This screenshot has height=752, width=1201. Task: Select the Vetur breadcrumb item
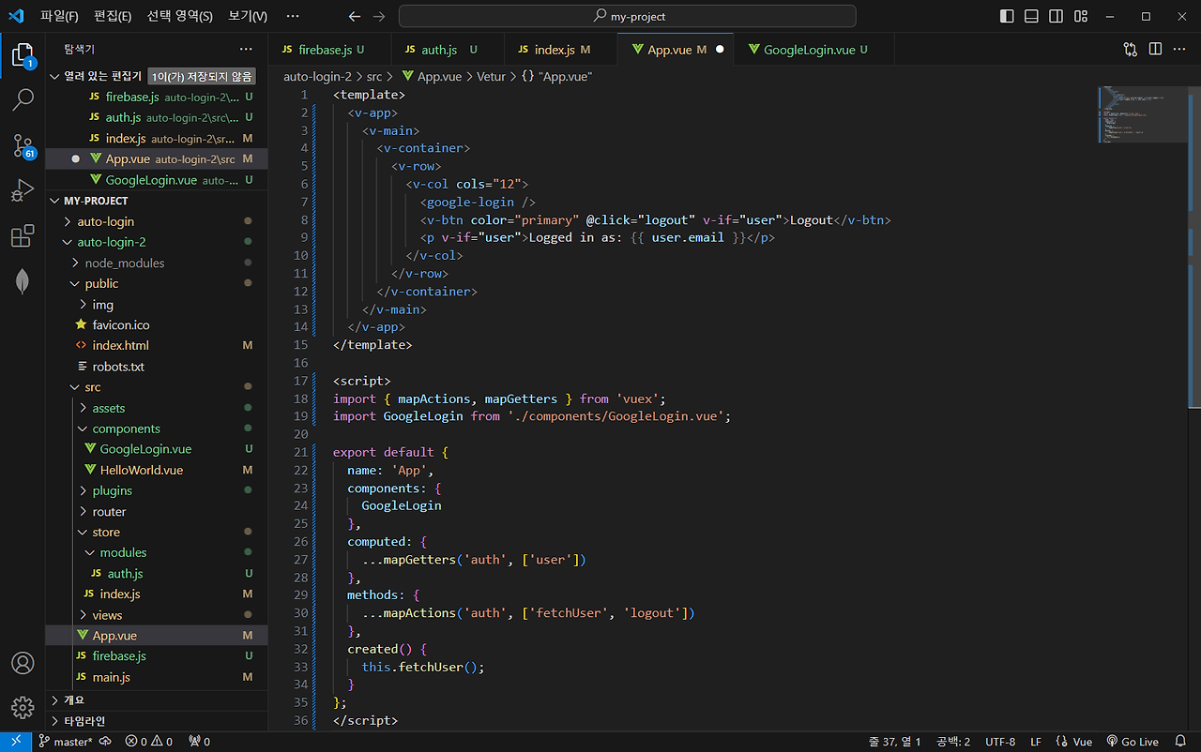(x=491, y=77)
